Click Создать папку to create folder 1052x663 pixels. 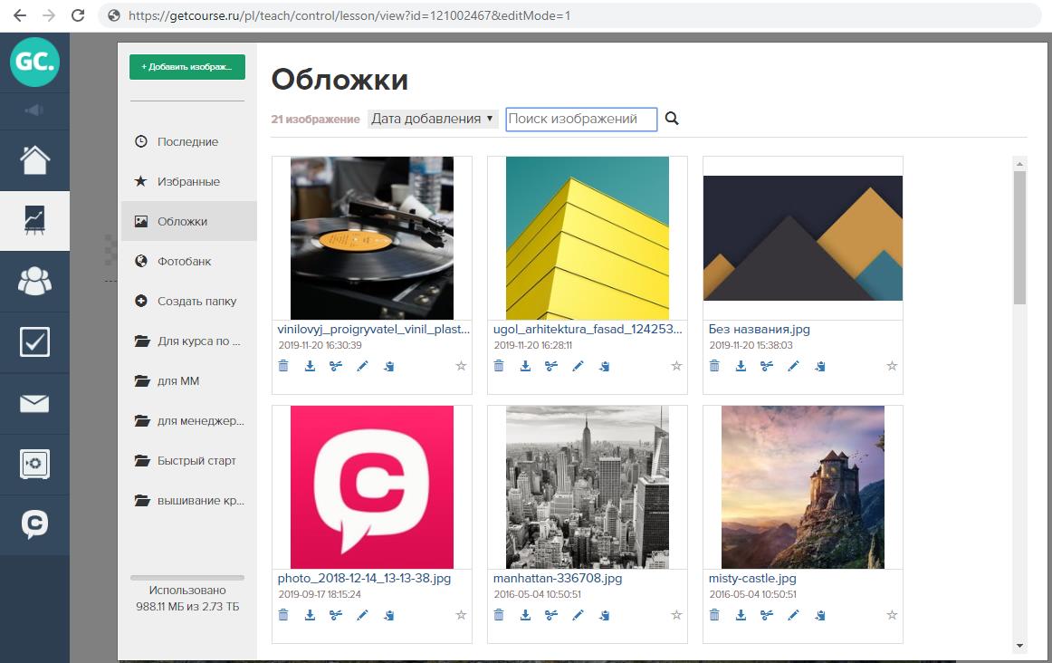188,302
